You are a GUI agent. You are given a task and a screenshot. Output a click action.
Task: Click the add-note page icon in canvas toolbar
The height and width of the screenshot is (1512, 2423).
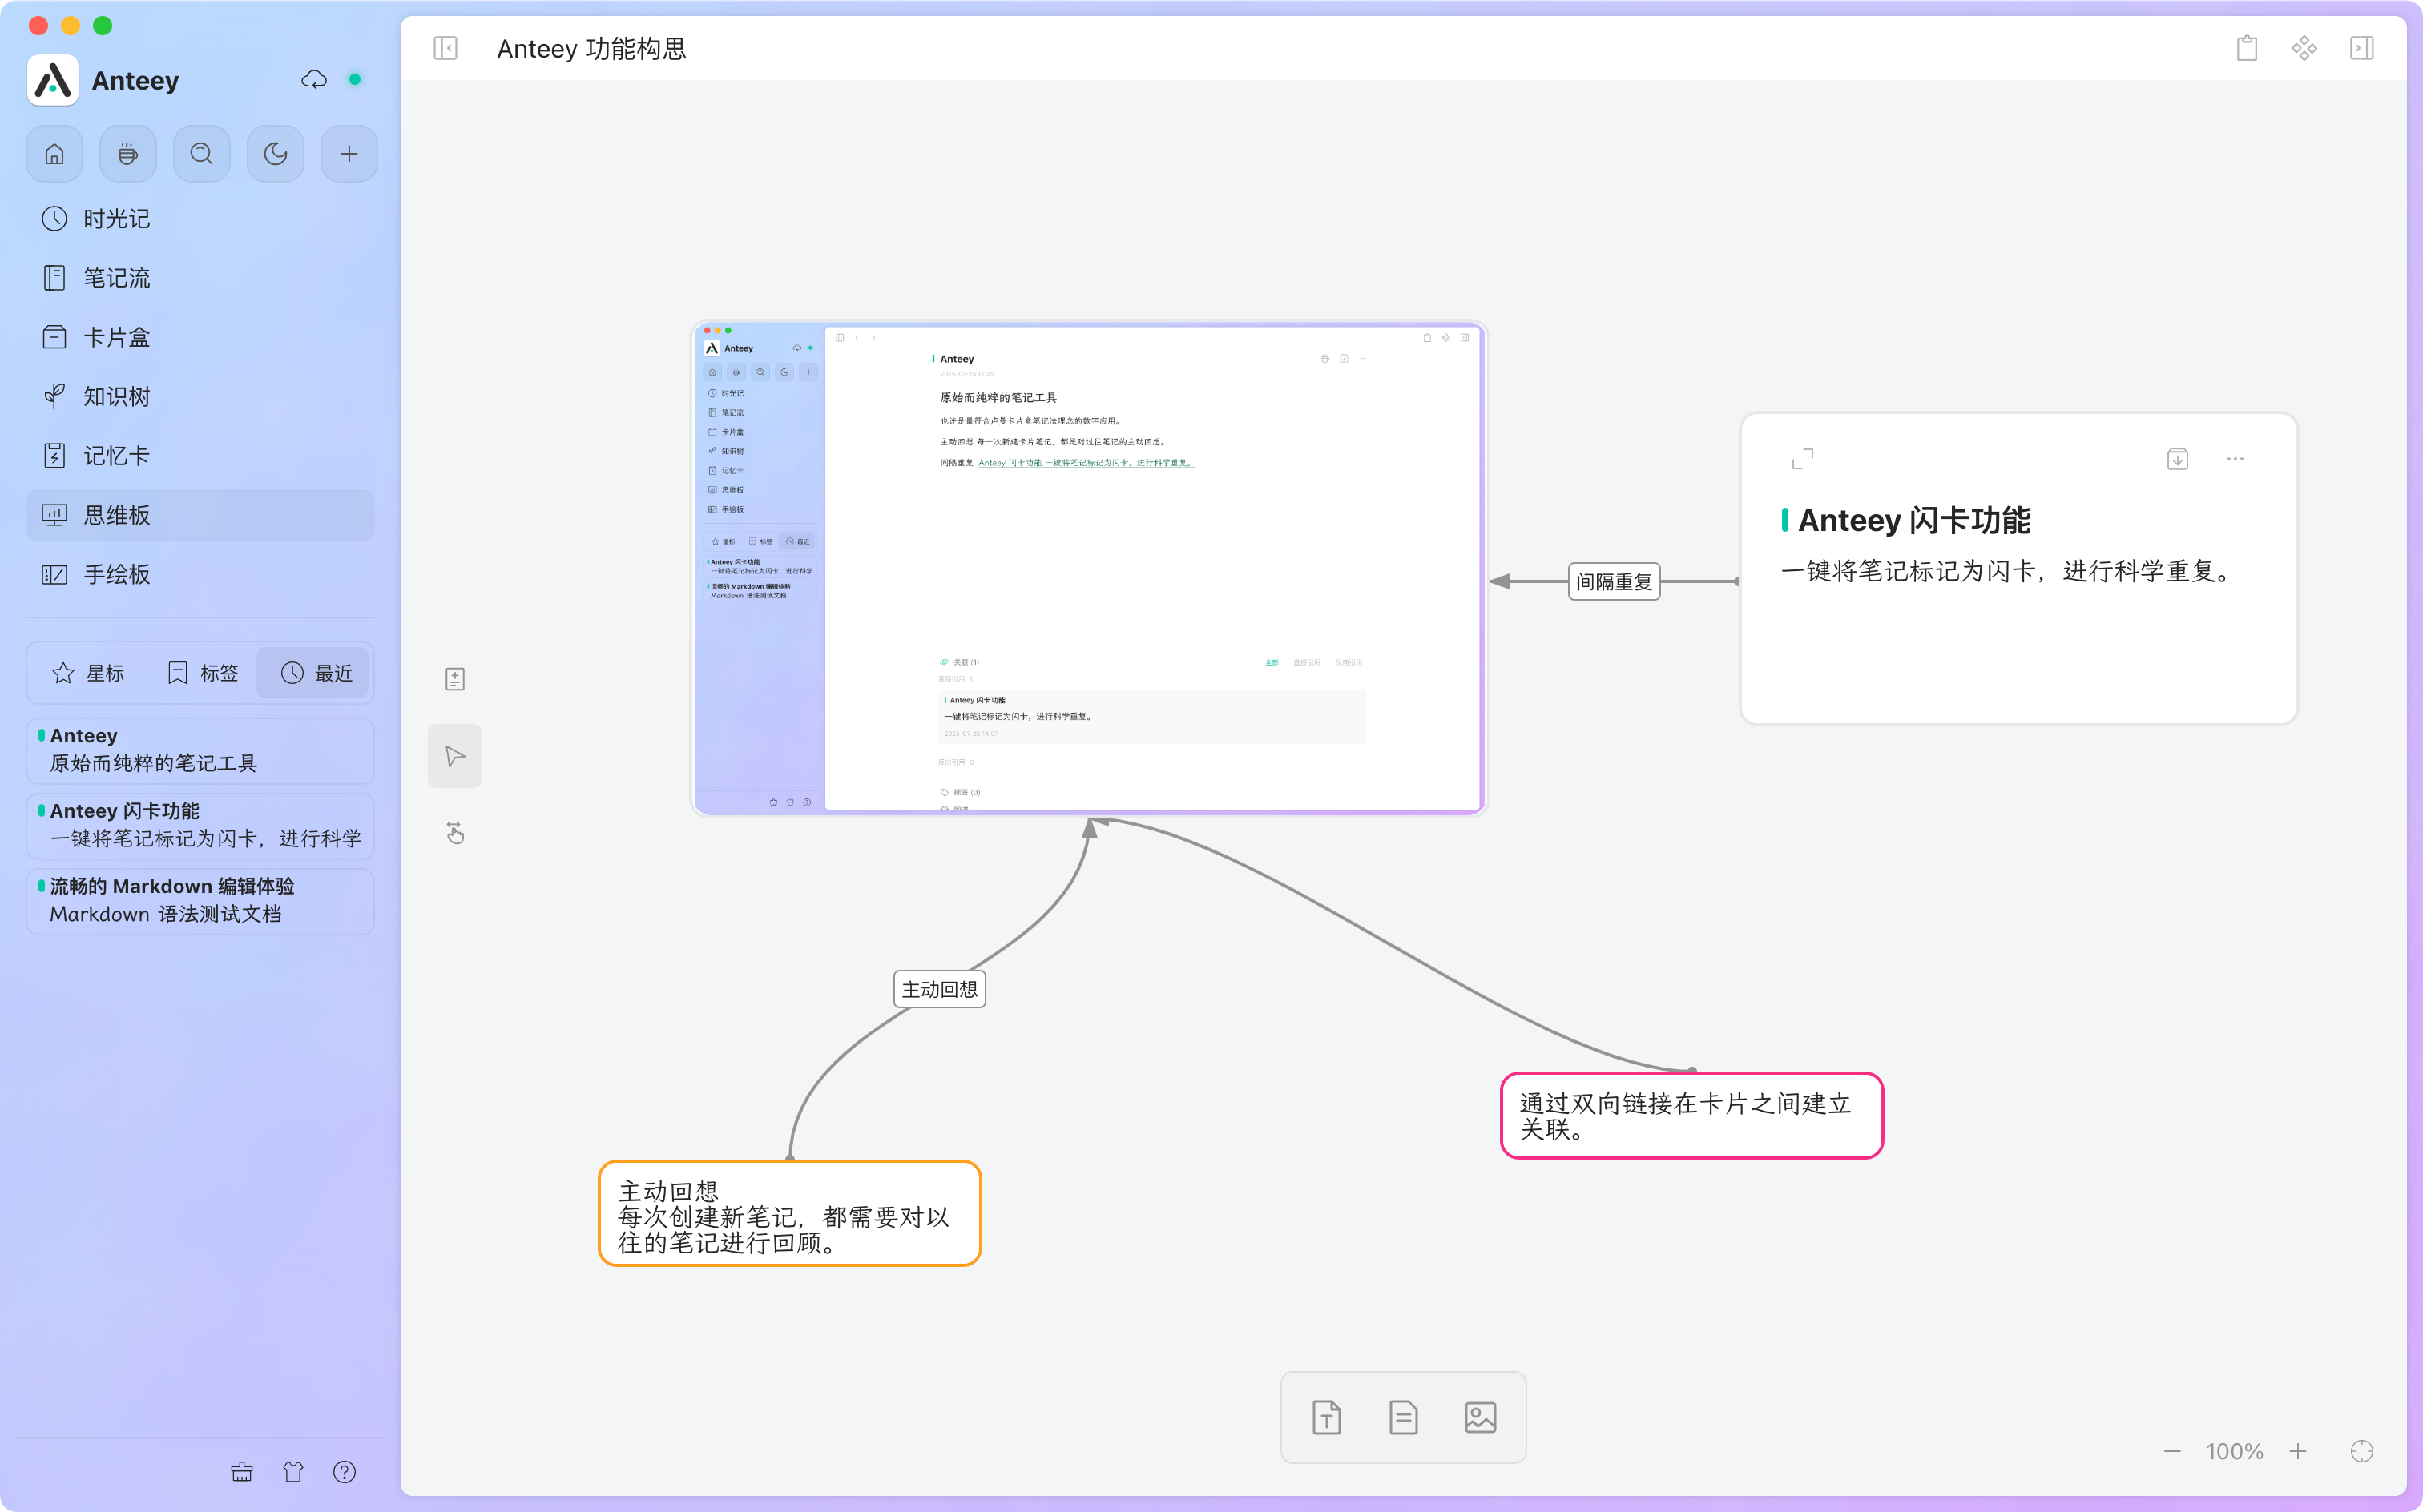455,679
